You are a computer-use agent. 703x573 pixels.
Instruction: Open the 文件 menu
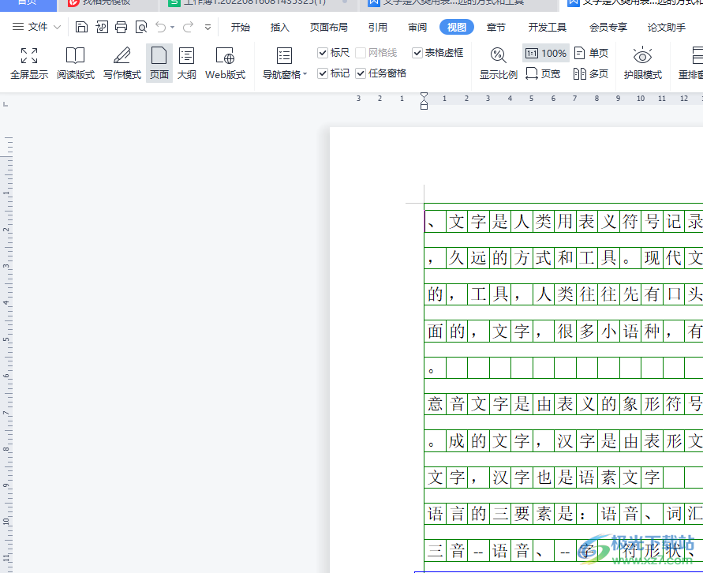coord(30,27)
